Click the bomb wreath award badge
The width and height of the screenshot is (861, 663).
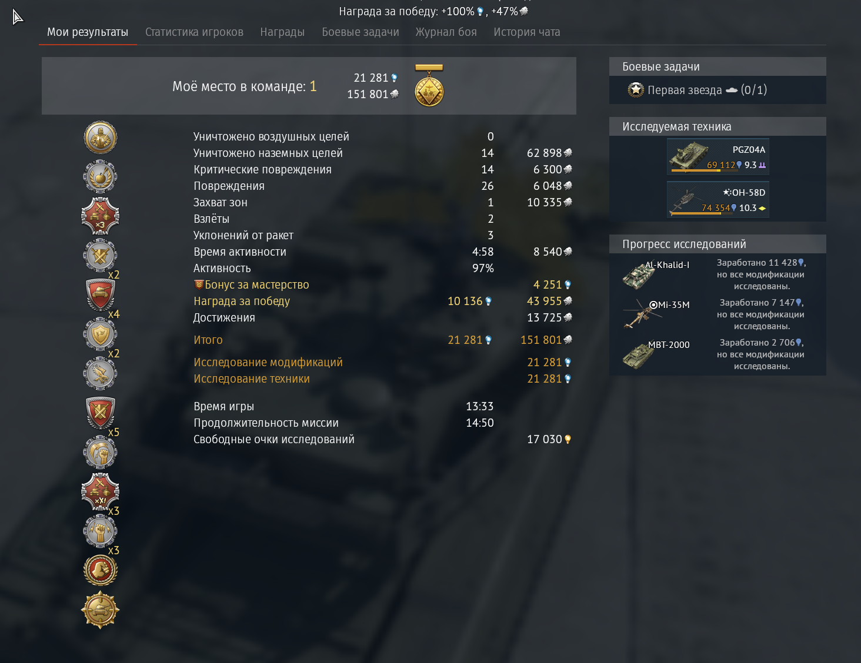[101, 176]
